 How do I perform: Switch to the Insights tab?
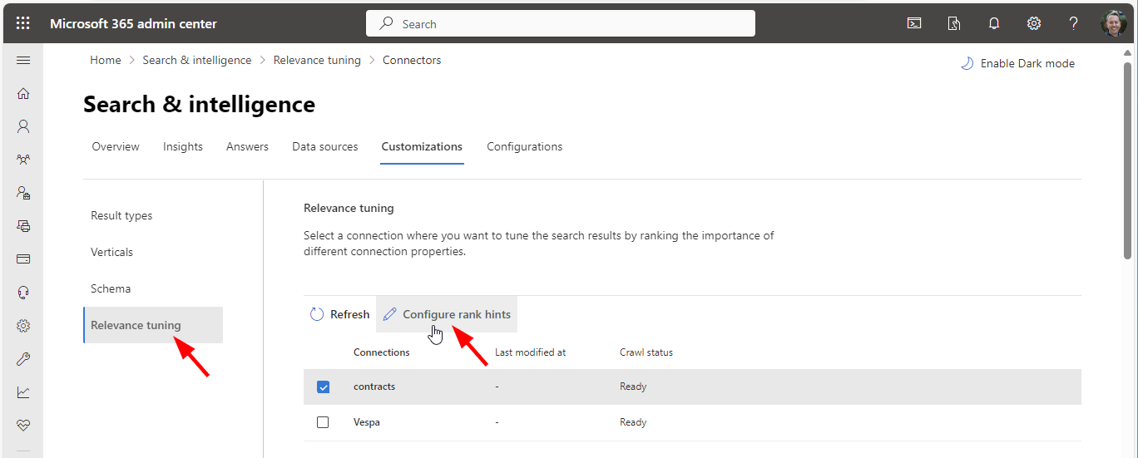click(x=183, y=146)
